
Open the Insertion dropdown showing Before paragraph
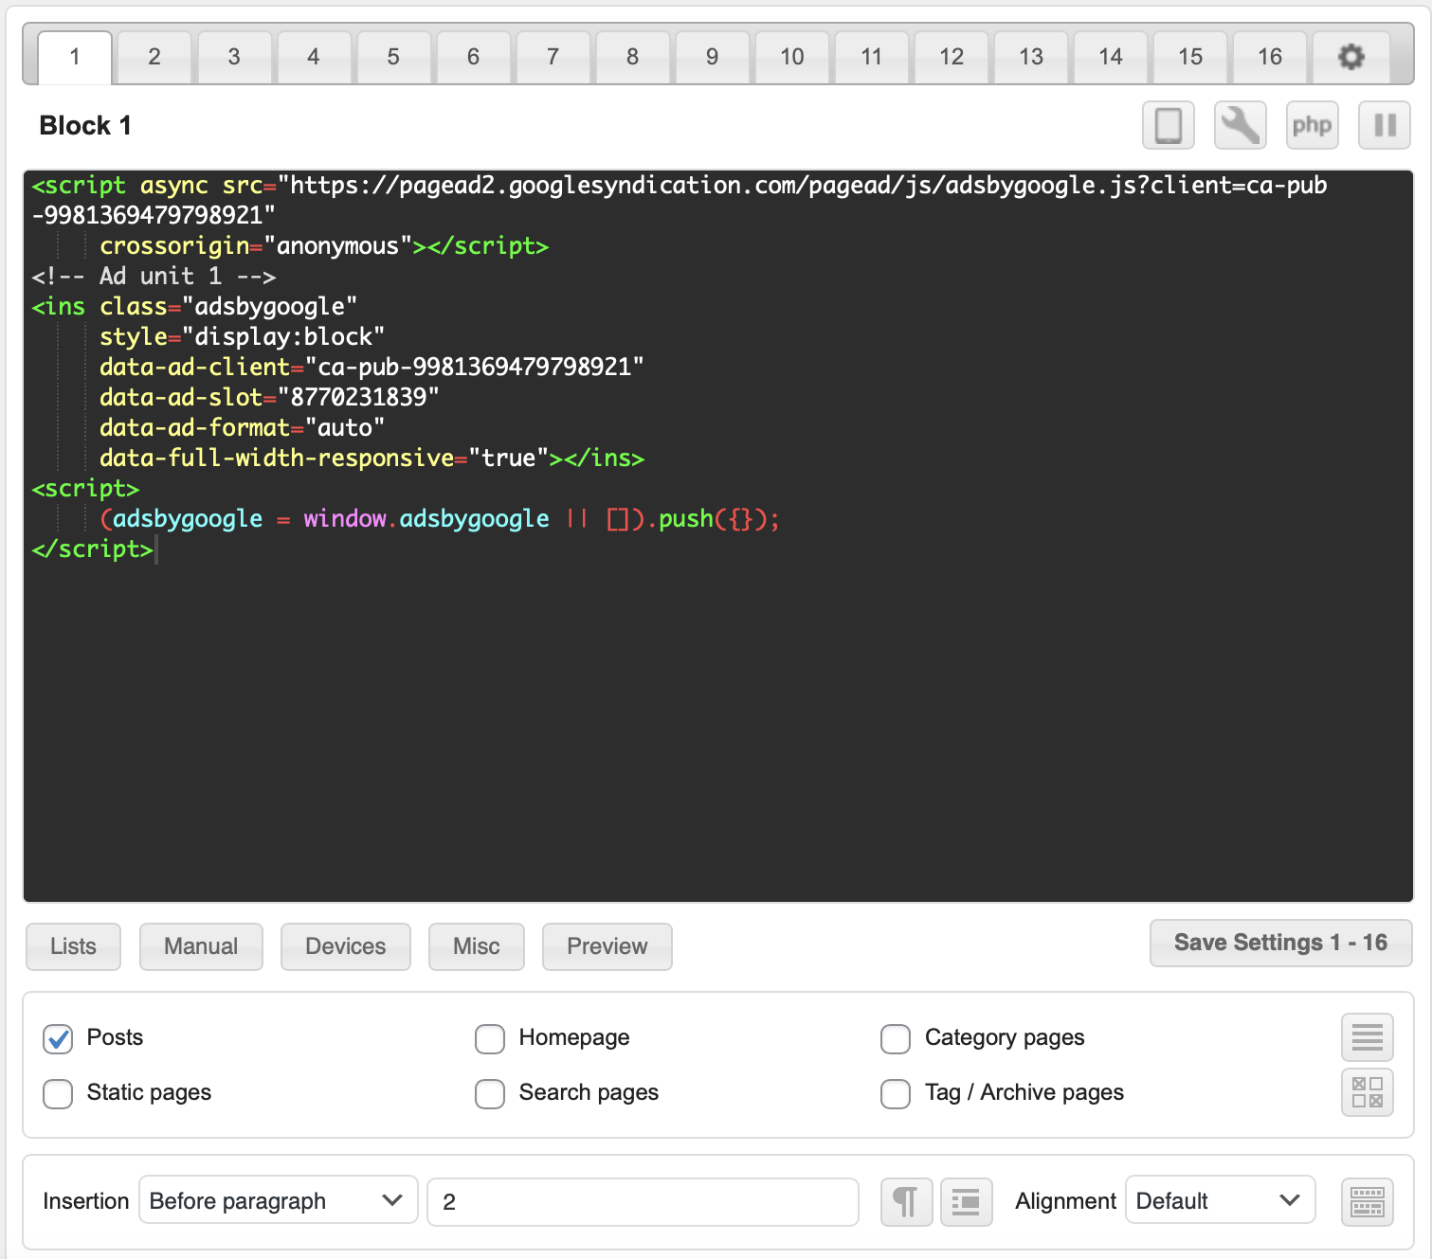[x=278, y=1200]
